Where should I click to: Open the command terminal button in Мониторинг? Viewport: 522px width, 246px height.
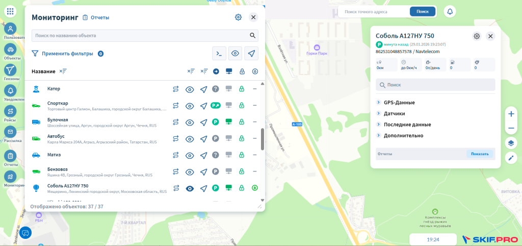[219, 54]
